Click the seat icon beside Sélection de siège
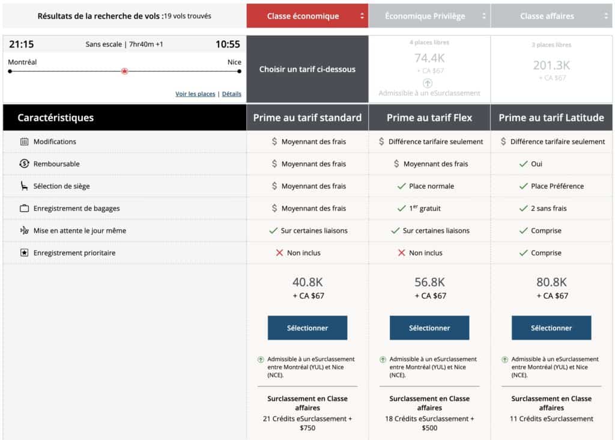615x440 pixels. point(24,186)
